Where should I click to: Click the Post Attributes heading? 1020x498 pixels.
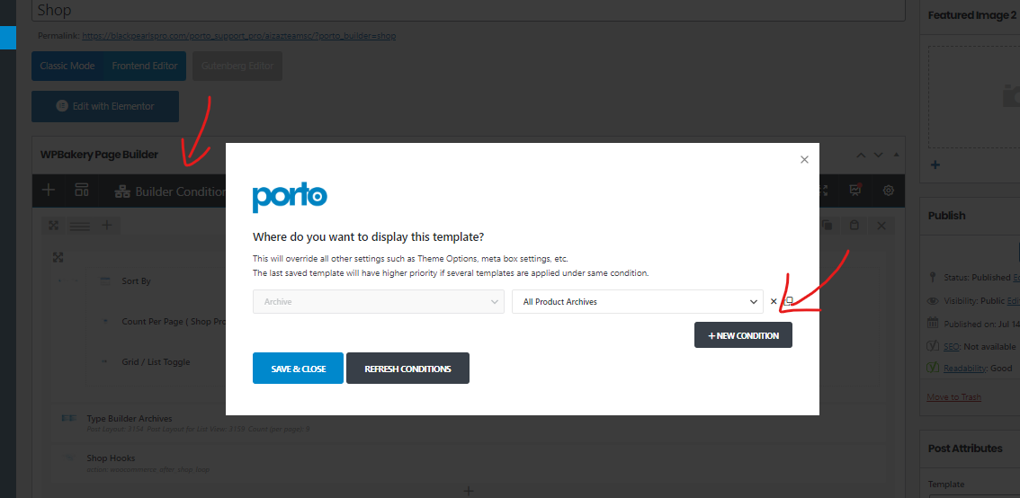pos(965,448)
